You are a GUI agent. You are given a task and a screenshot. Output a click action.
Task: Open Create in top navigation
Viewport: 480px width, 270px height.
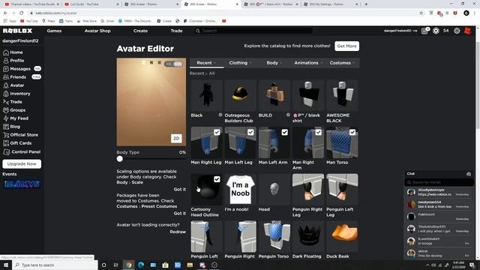(x=140, y=31)
